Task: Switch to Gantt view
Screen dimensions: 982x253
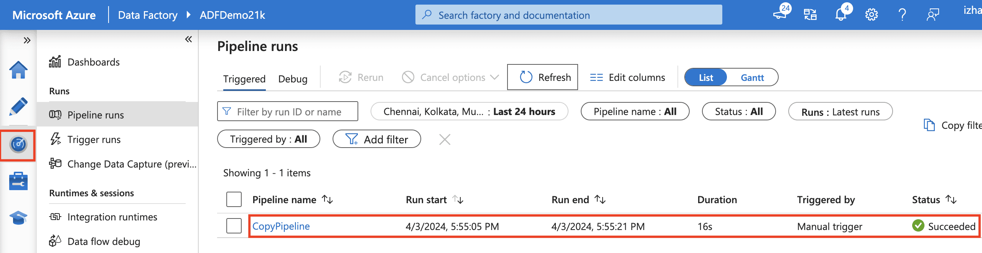Action: tap(752, 77)
